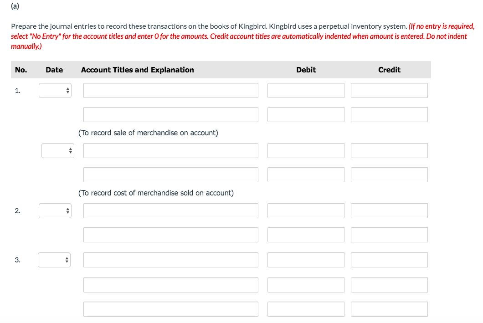Select entry 3's middle account title box
483x323 pixels.
(x=170, y=284)
